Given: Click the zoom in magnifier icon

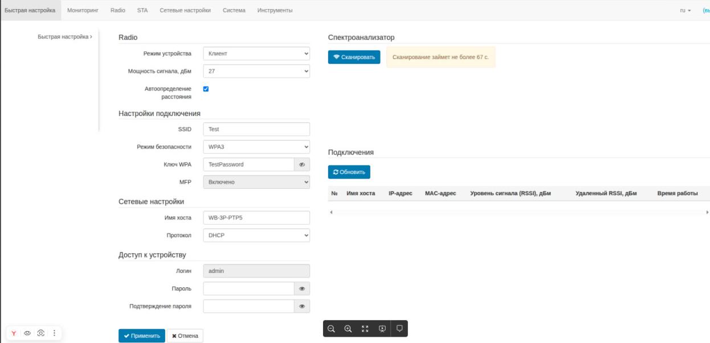Looking at the screenshot, I should click(x=348, y=328).
